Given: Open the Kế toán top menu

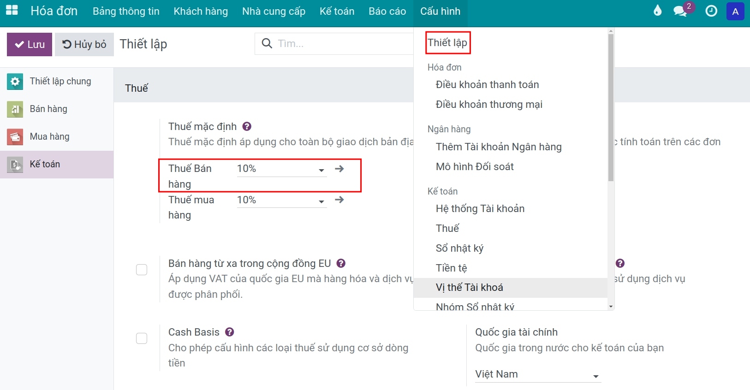Looking at the screenshot, I should (x=337, y=11).
